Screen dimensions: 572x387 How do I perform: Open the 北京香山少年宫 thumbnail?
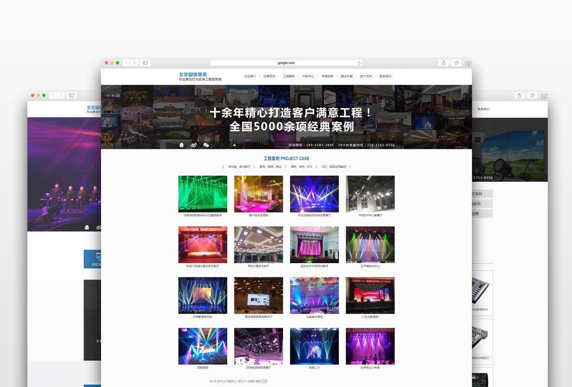click(370, 346)
